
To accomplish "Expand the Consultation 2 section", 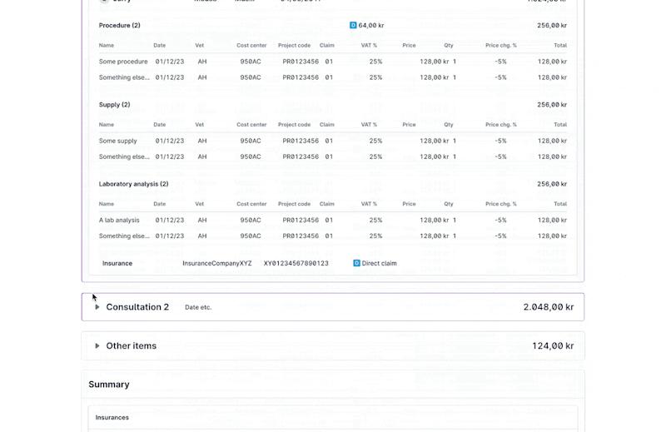I will (97, 307).
